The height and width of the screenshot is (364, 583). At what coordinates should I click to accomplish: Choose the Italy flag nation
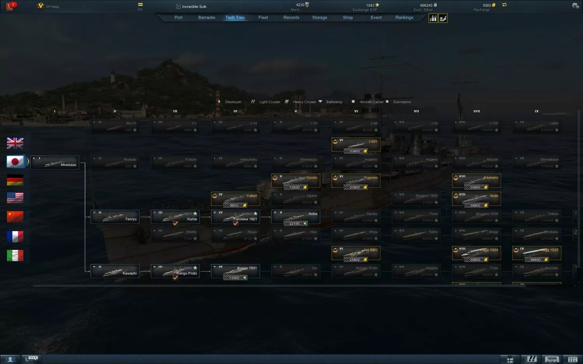pos(15,255)
